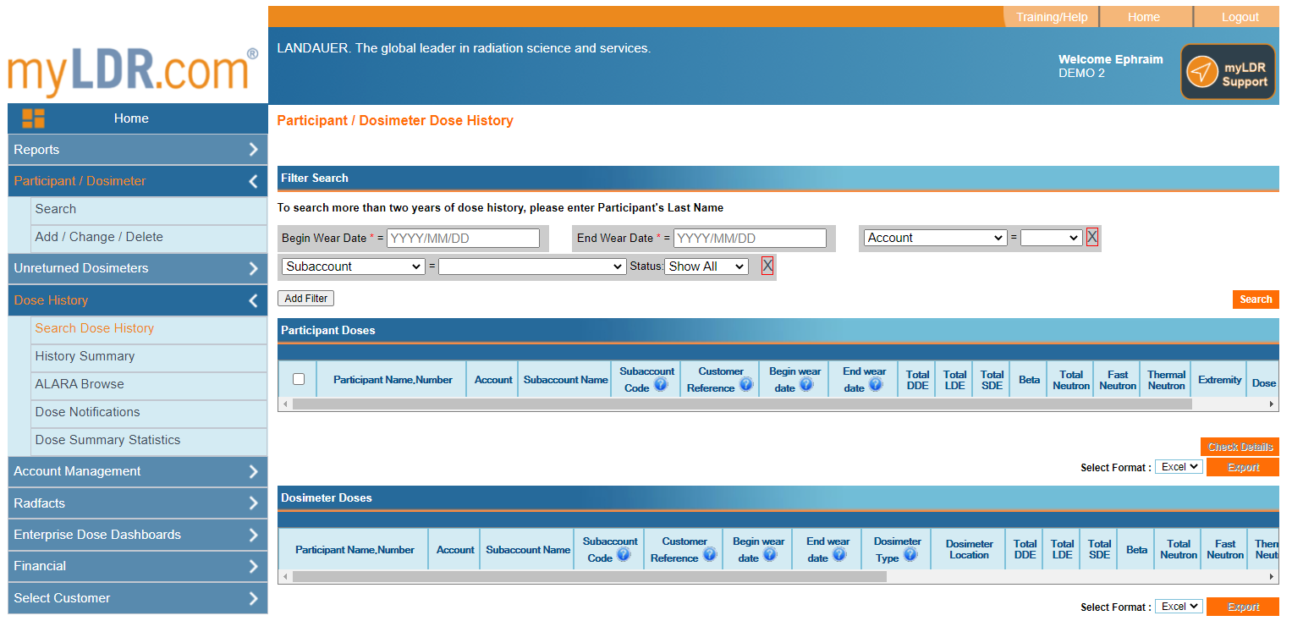
Task: Click Participant Name,Number header in Participant Doses
Action: coord(393,380)
